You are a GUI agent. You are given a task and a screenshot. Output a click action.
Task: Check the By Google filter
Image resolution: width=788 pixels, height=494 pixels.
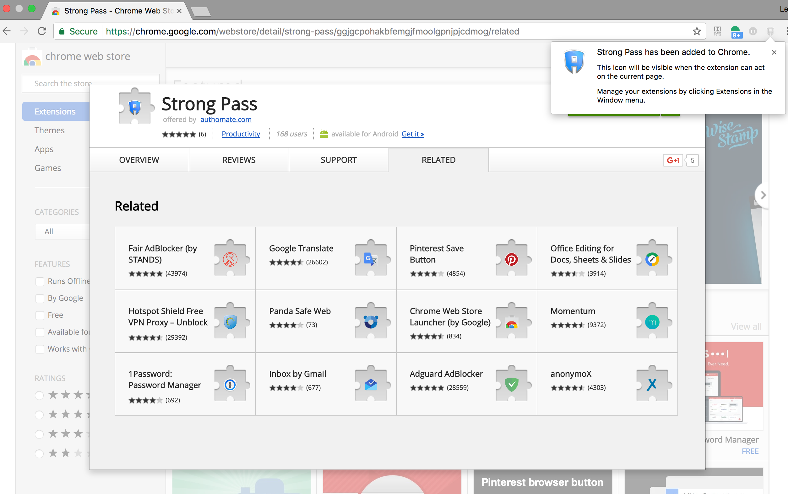click(40, 298)
